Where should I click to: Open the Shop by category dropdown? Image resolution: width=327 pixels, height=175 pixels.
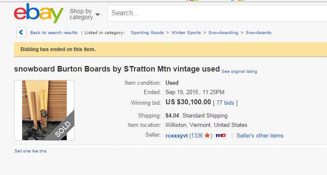pos(81,14)
